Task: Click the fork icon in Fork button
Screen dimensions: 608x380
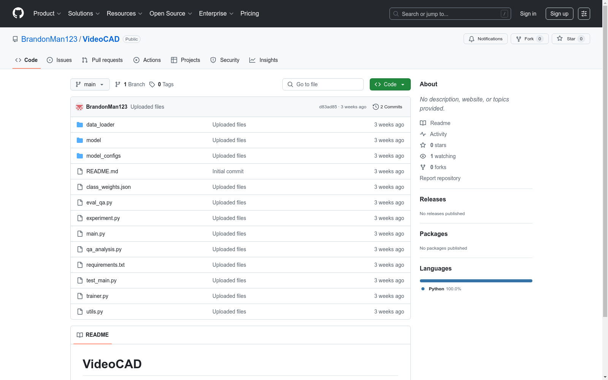Action: 519,39
